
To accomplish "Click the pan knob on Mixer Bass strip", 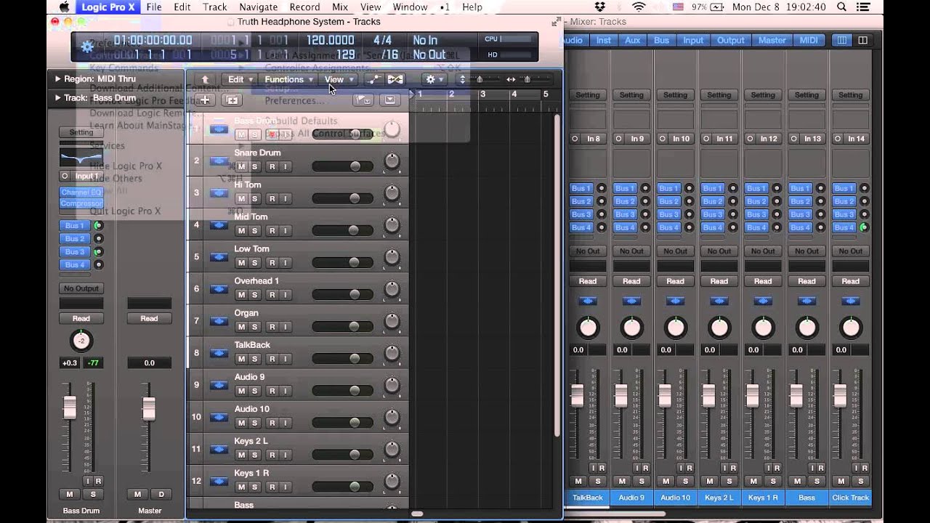I will click(x=806, y=328).
